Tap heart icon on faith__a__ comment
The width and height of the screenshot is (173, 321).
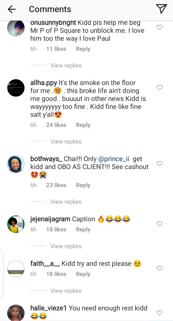click(159, 268)
